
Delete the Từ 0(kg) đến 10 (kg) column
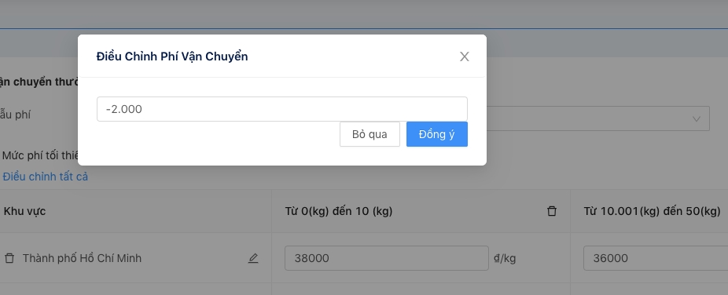coord(552,211)
